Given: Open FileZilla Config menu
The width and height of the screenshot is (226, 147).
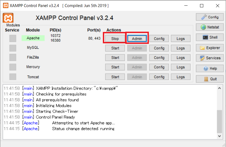Looking at the screenshot, I should [x=159, y=57].
